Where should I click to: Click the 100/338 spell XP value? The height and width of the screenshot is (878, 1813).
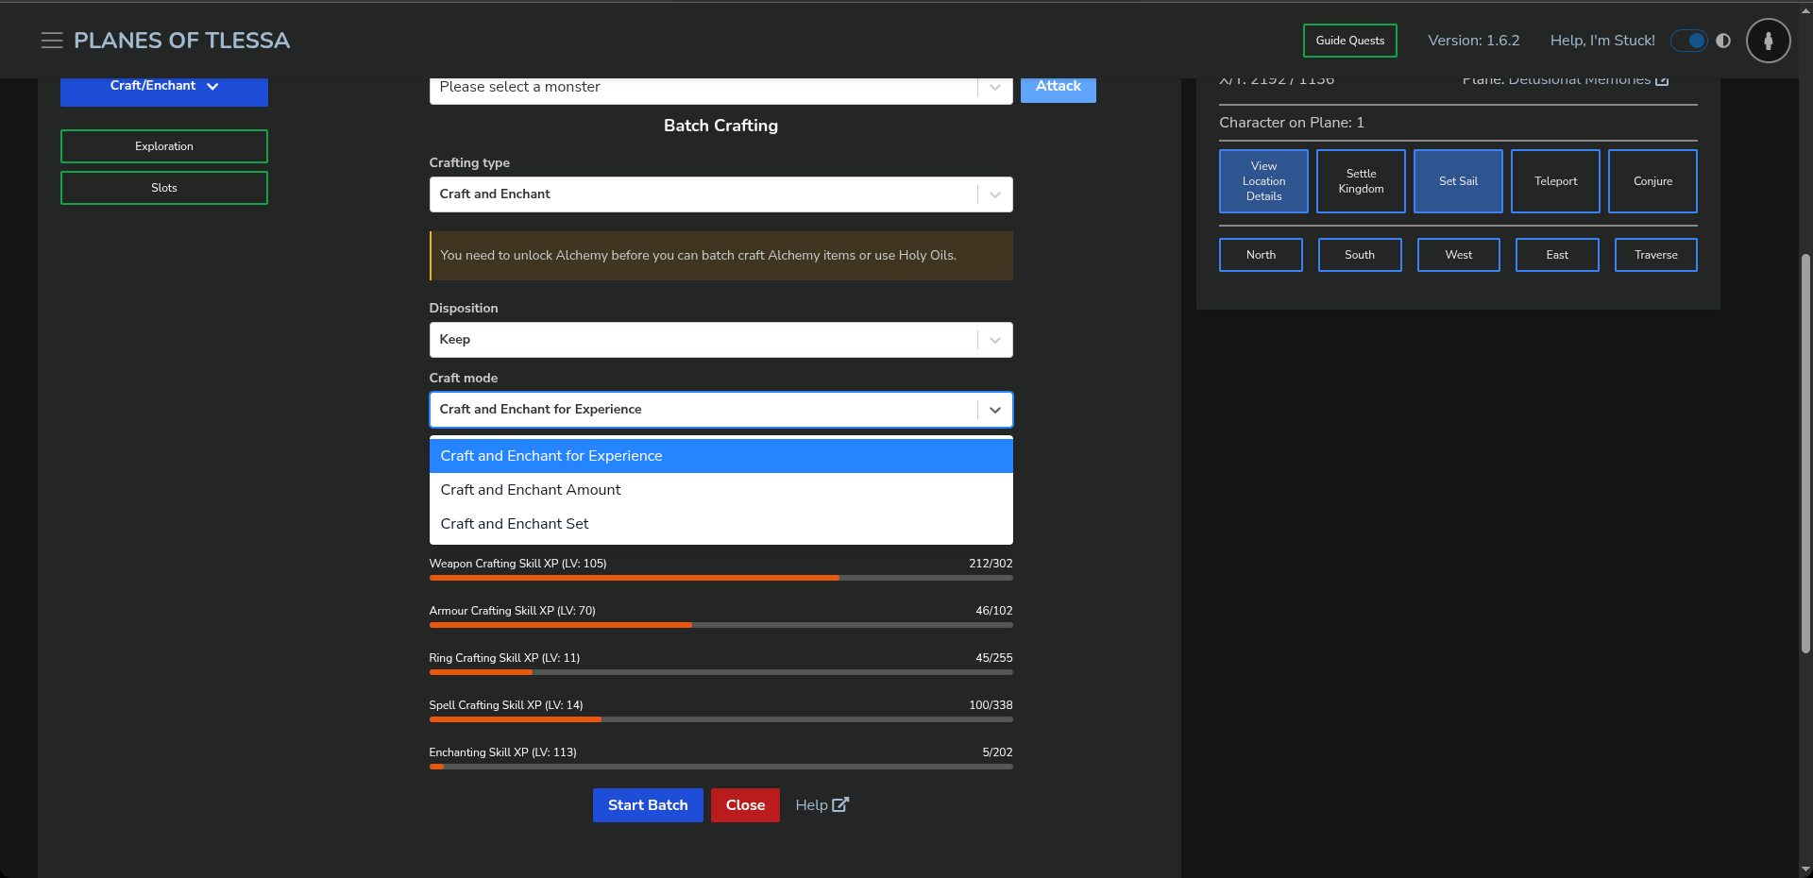(991, 705)
